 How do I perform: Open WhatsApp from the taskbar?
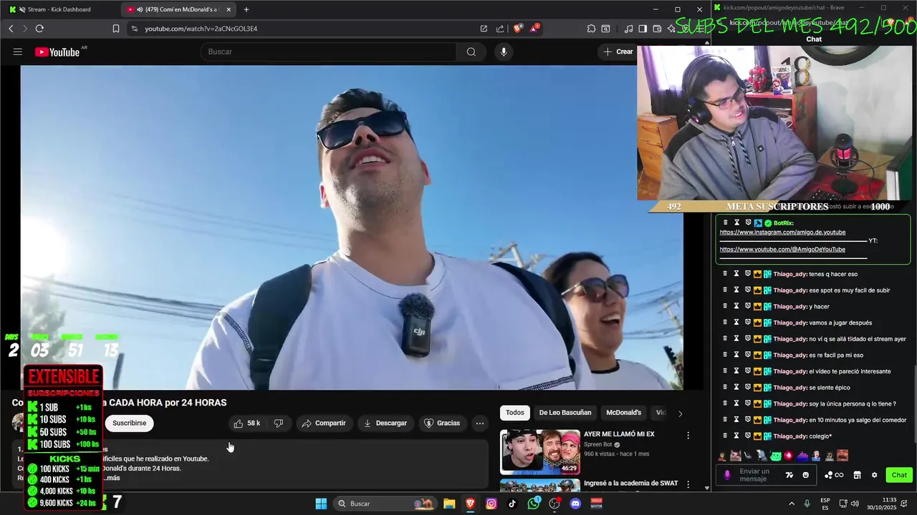(534, 504)
